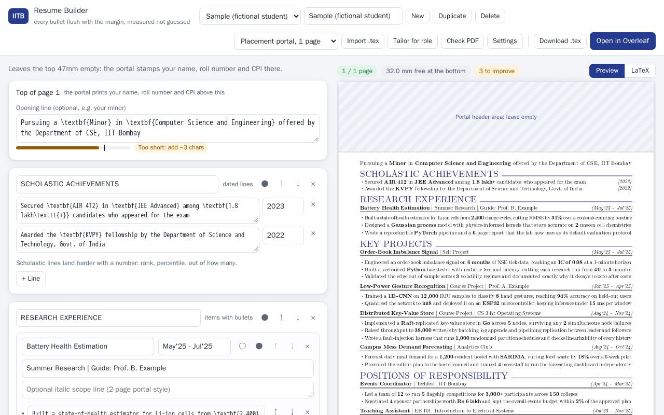Move RESEARCH EXPERIENCE section down
Screen dimensions: 664x415
click(x=298, y=318)
